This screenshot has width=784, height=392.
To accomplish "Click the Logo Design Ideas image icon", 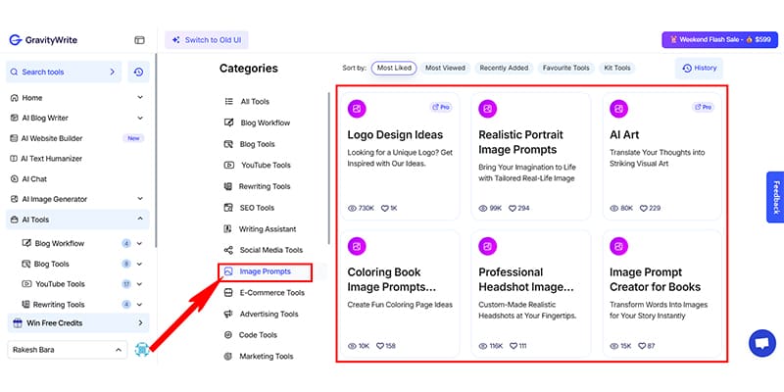I will coord(359,107).
